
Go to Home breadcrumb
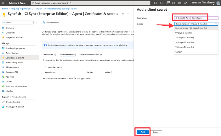coord(5,9)
